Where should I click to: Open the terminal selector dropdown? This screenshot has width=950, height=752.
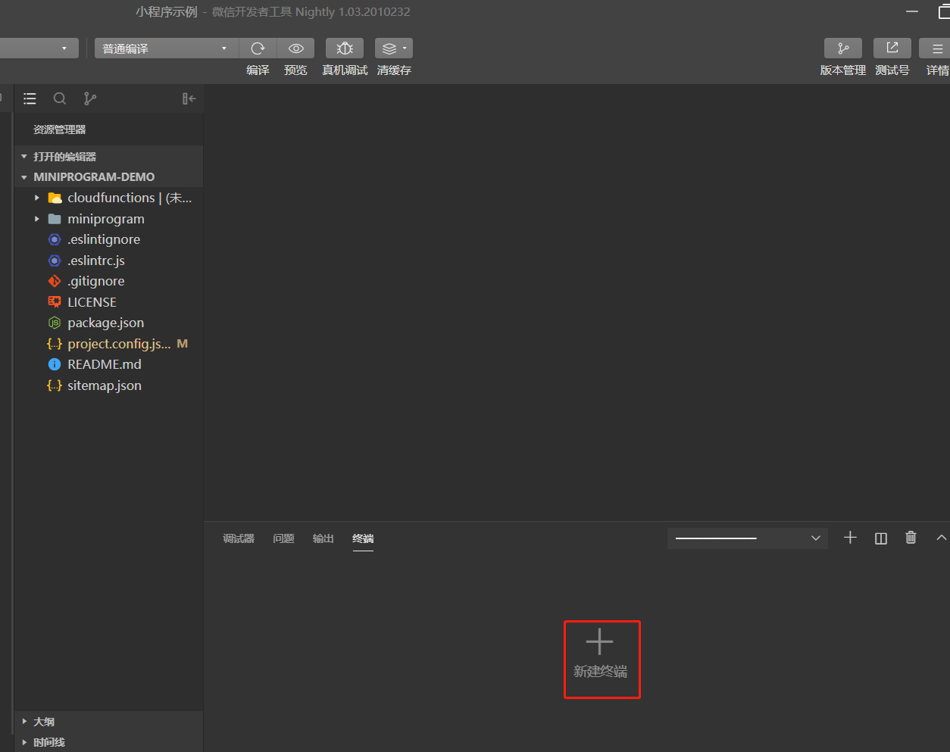[748, 538]
